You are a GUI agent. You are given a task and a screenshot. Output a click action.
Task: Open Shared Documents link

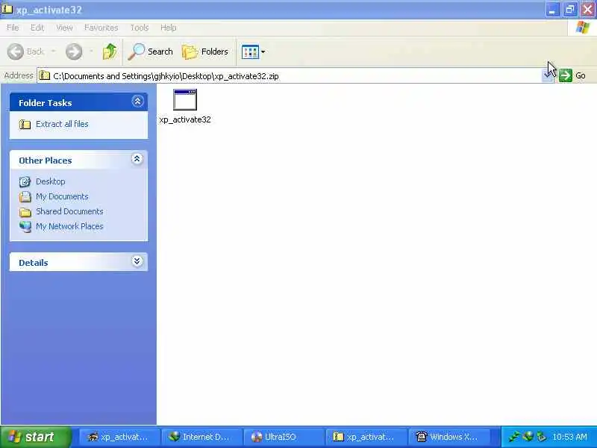(x=69, y=211)
